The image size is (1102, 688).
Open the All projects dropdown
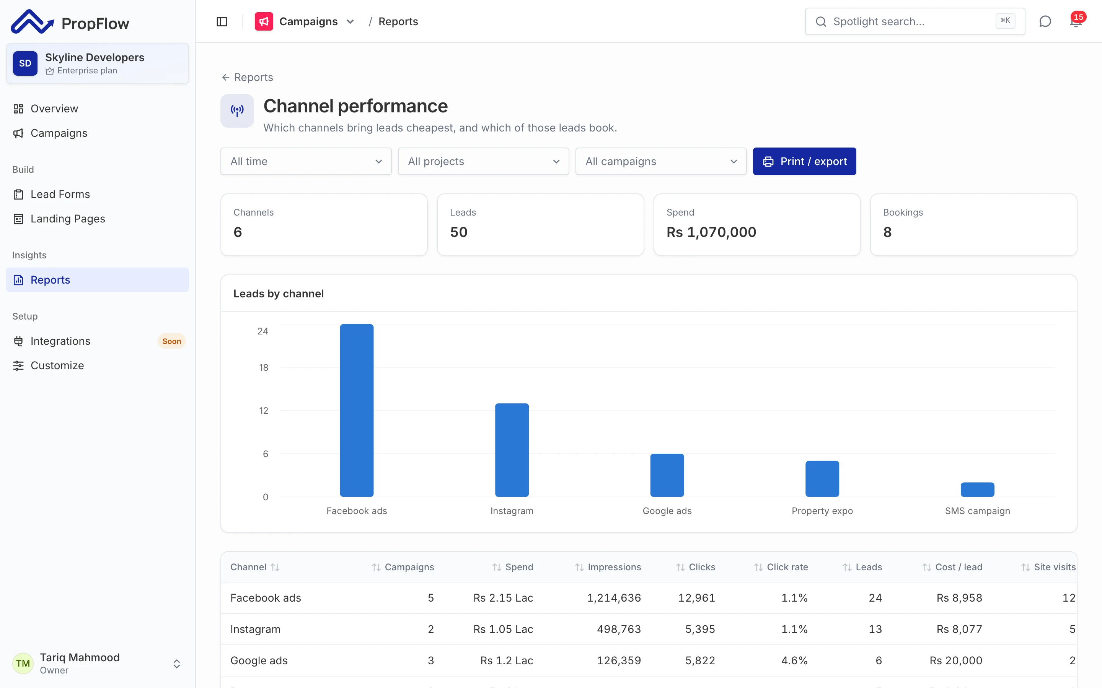(x=484, y=161)
